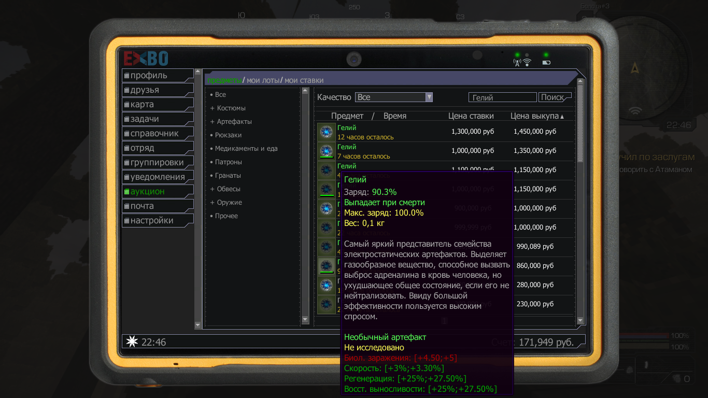Open the группировки menu section
This screenshot has height=398, width=708.
point(158,162)
